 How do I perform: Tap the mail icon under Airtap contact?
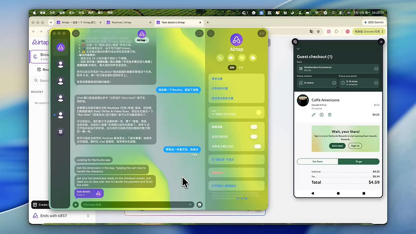pos(242,58)
